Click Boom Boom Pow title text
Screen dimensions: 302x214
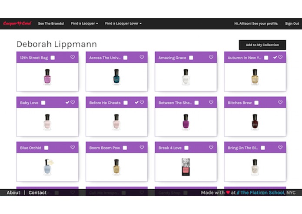[105, 148]
